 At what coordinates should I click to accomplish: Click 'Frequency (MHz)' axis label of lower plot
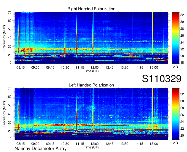pos(4,114)
